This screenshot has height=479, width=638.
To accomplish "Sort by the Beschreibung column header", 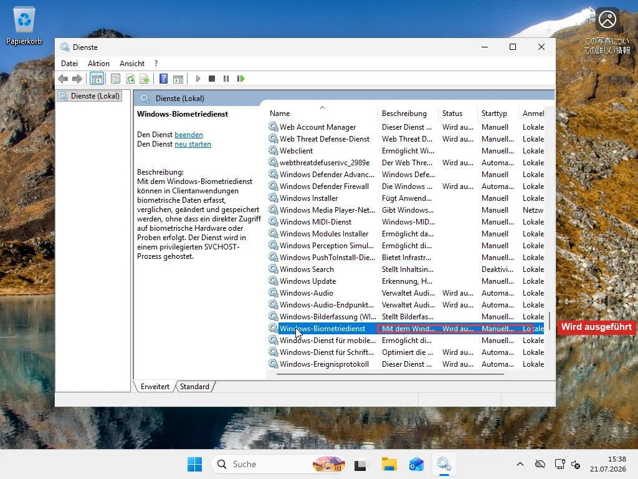I will (x=409, y=114).
